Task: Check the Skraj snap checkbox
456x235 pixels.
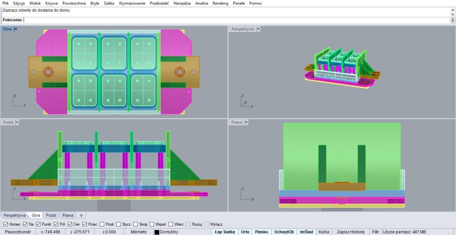Action: point(135,224)
